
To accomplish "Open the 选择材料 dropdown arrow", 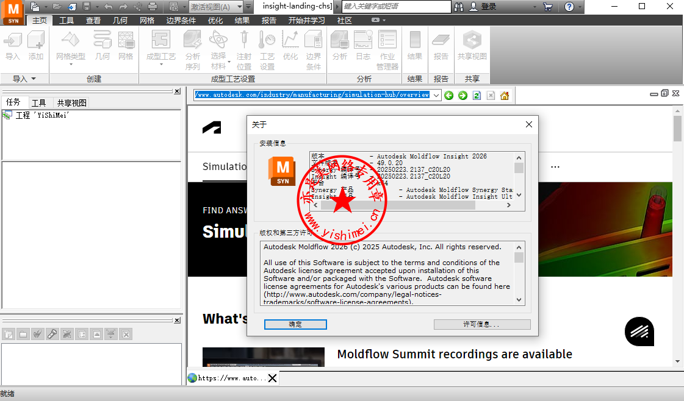I will (229, 62).
